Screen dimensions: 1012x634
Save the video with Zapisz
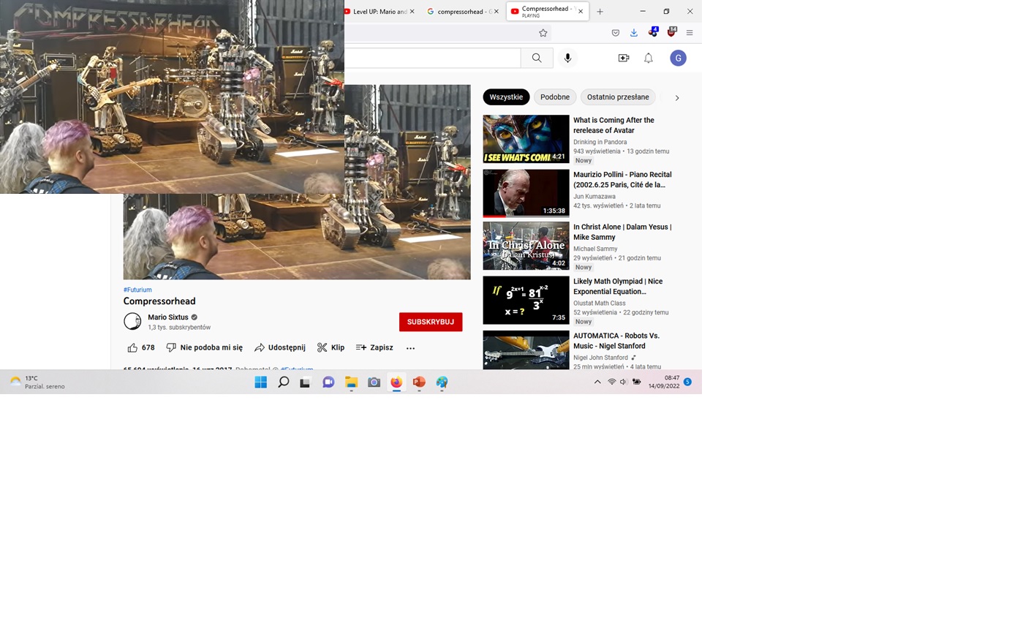pos(374,347)
